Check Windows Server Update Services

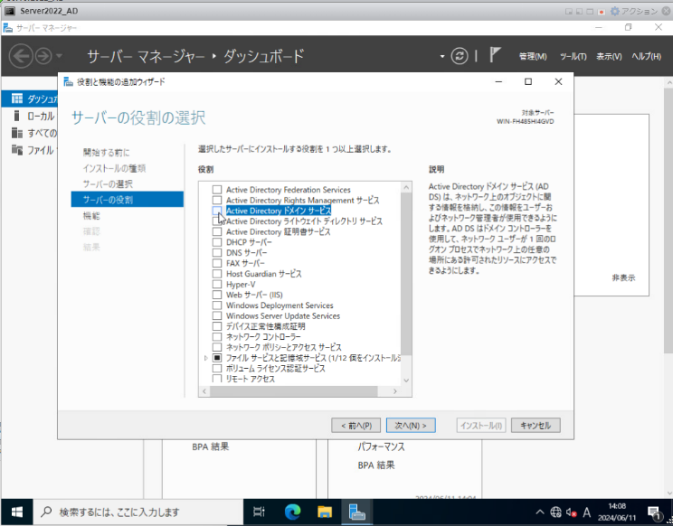pos(217,315)
